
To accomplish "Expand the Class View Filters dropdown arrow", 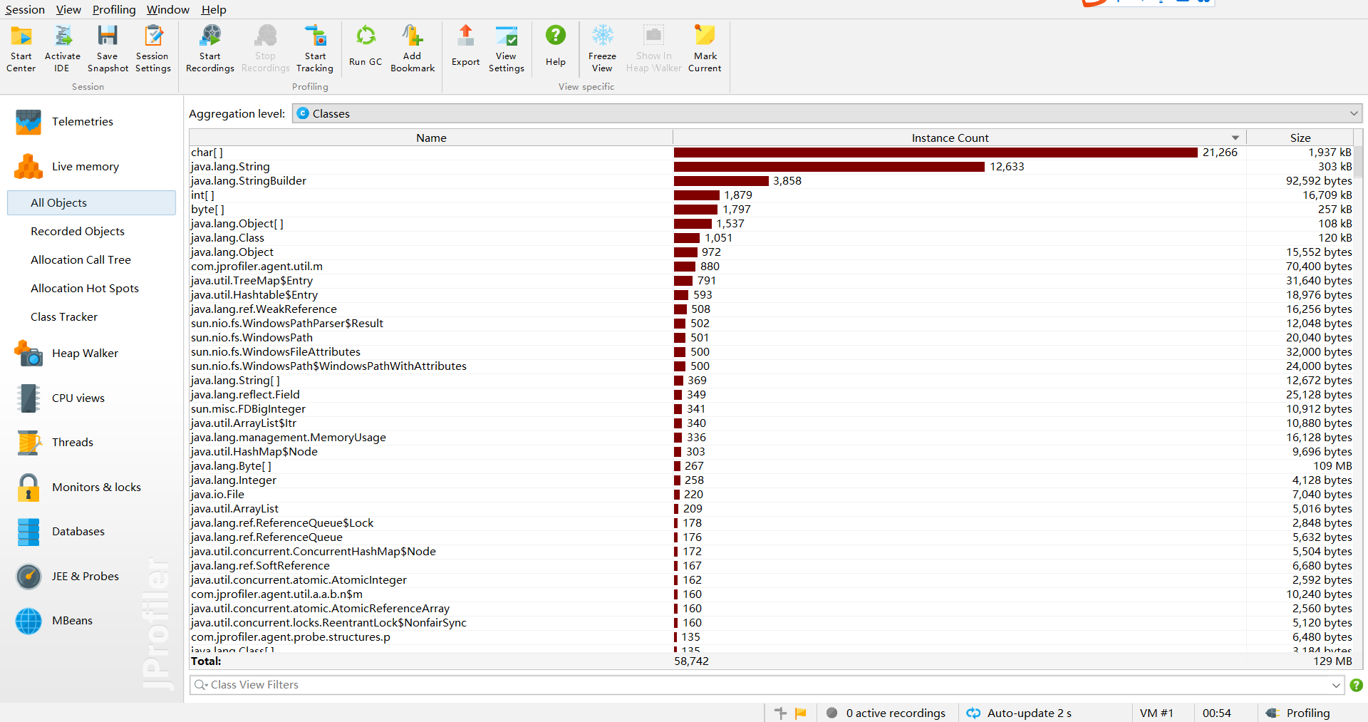I will pos(1336,685).
